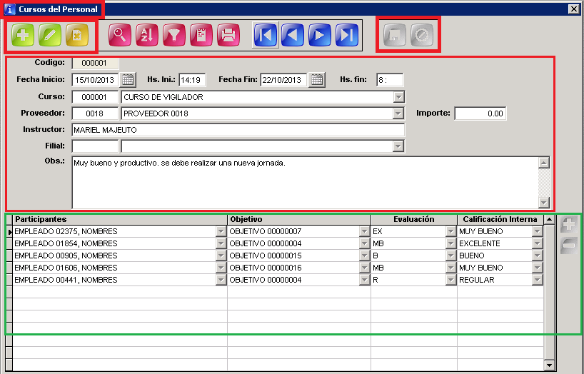Click the Fecha Inicio date field
Screen dimensions: 584x374
(95, 80)
